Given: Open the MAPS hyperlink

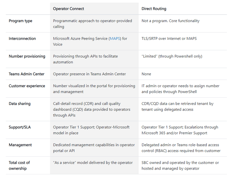Looking at the screenshot, I should pos(115,39).
